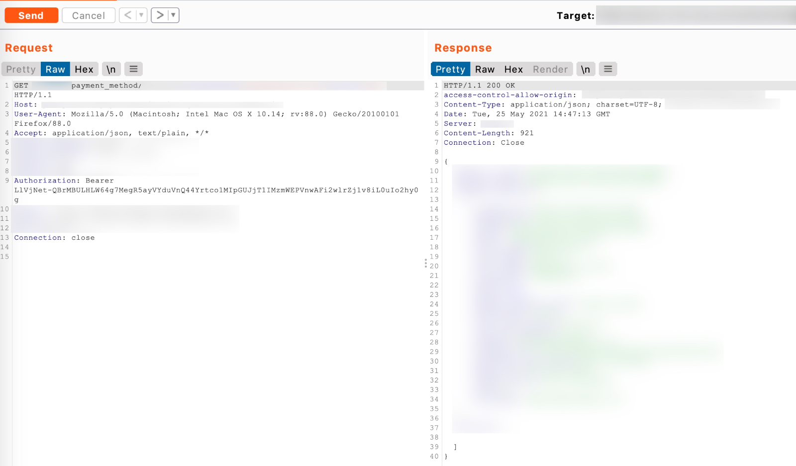Switch Request view to Pretty tab
796x466 pixels.
(21, 69)
